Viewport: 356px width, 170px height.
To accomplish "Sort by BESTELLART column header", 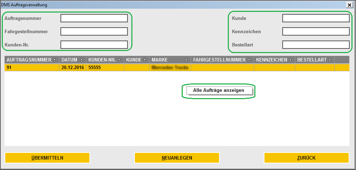I will click(x=315, y=60).
